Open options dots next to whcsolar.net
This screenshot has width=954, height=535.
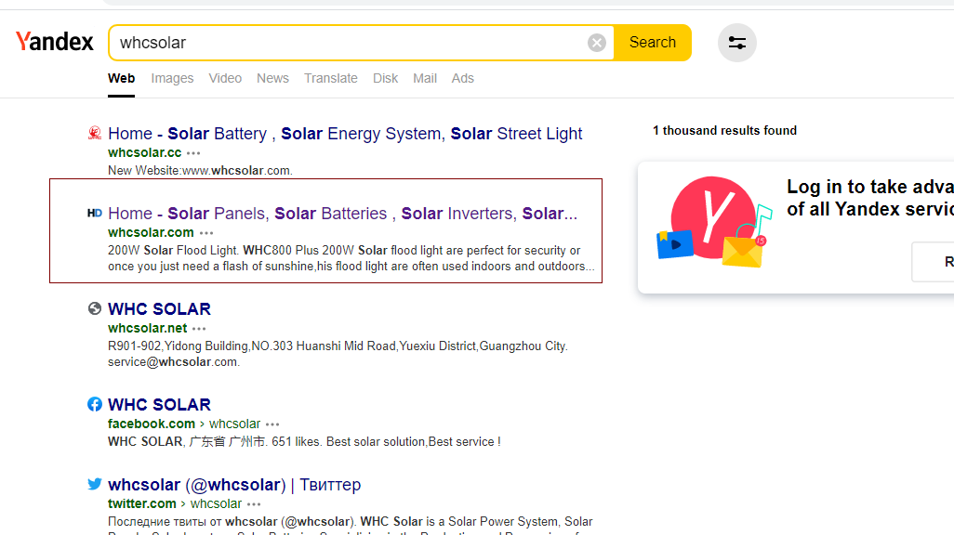coord(199,329)
